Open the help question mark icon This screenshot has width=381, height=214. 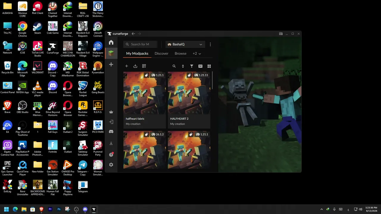pos(111,155)
